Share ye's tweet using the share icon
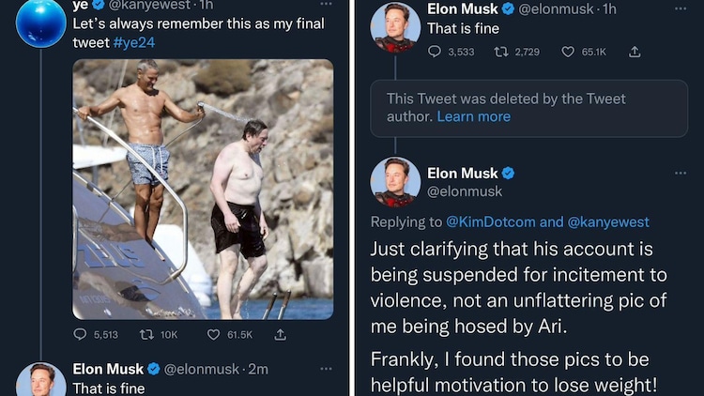 (x=280, y=334)
